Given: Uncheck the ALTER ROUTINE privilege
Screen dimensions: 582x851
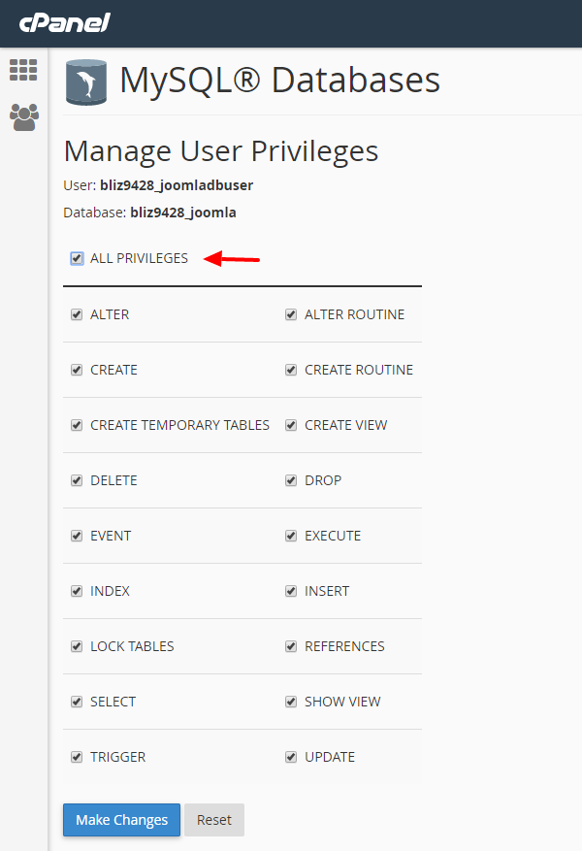Looking at the screenshot, I should pyautogui.click(x=291, y=314).
